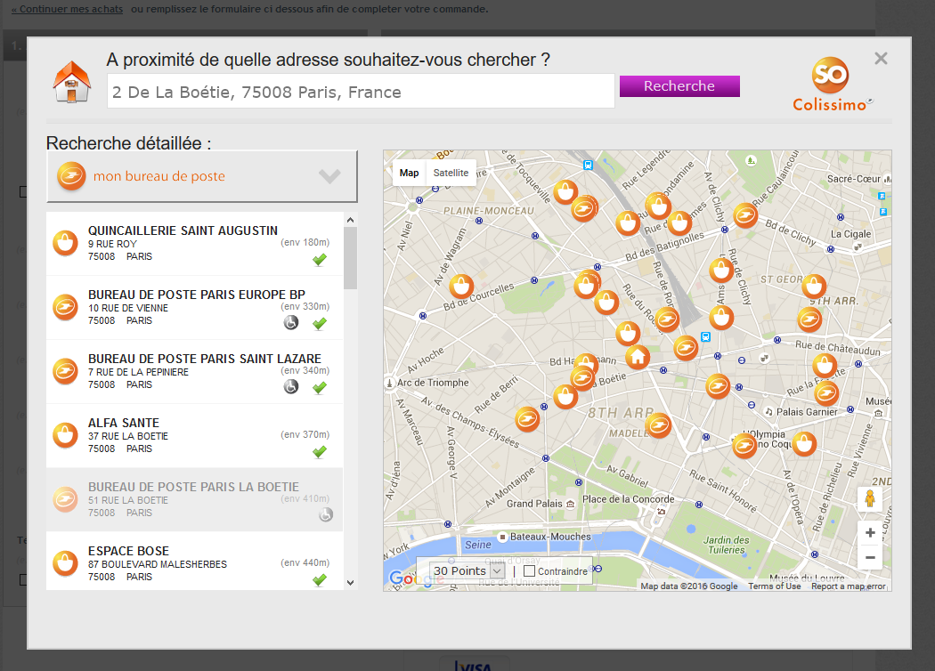
Task: Select Bureau de Poste Paris Europe BP icon
Action: coord(66,307)
